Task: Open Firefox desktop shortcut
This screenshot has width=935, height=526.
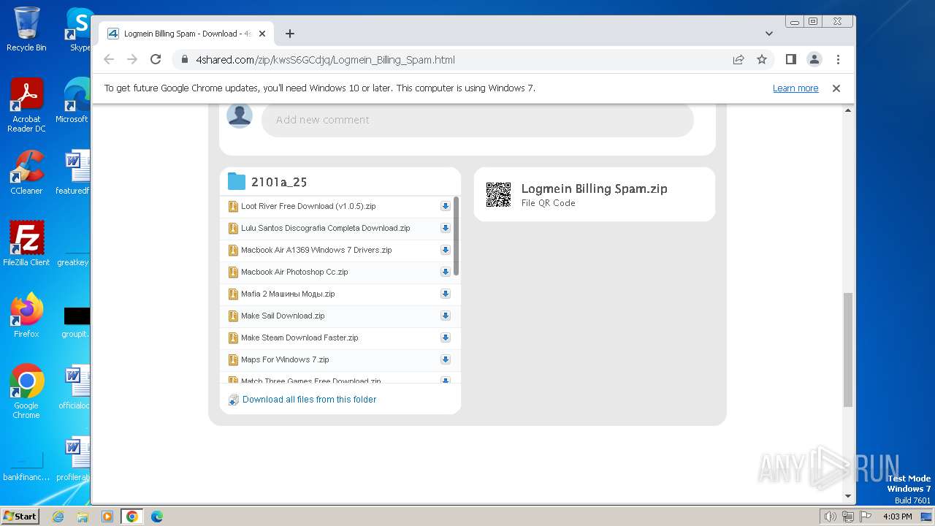Action: pos(26,316)
